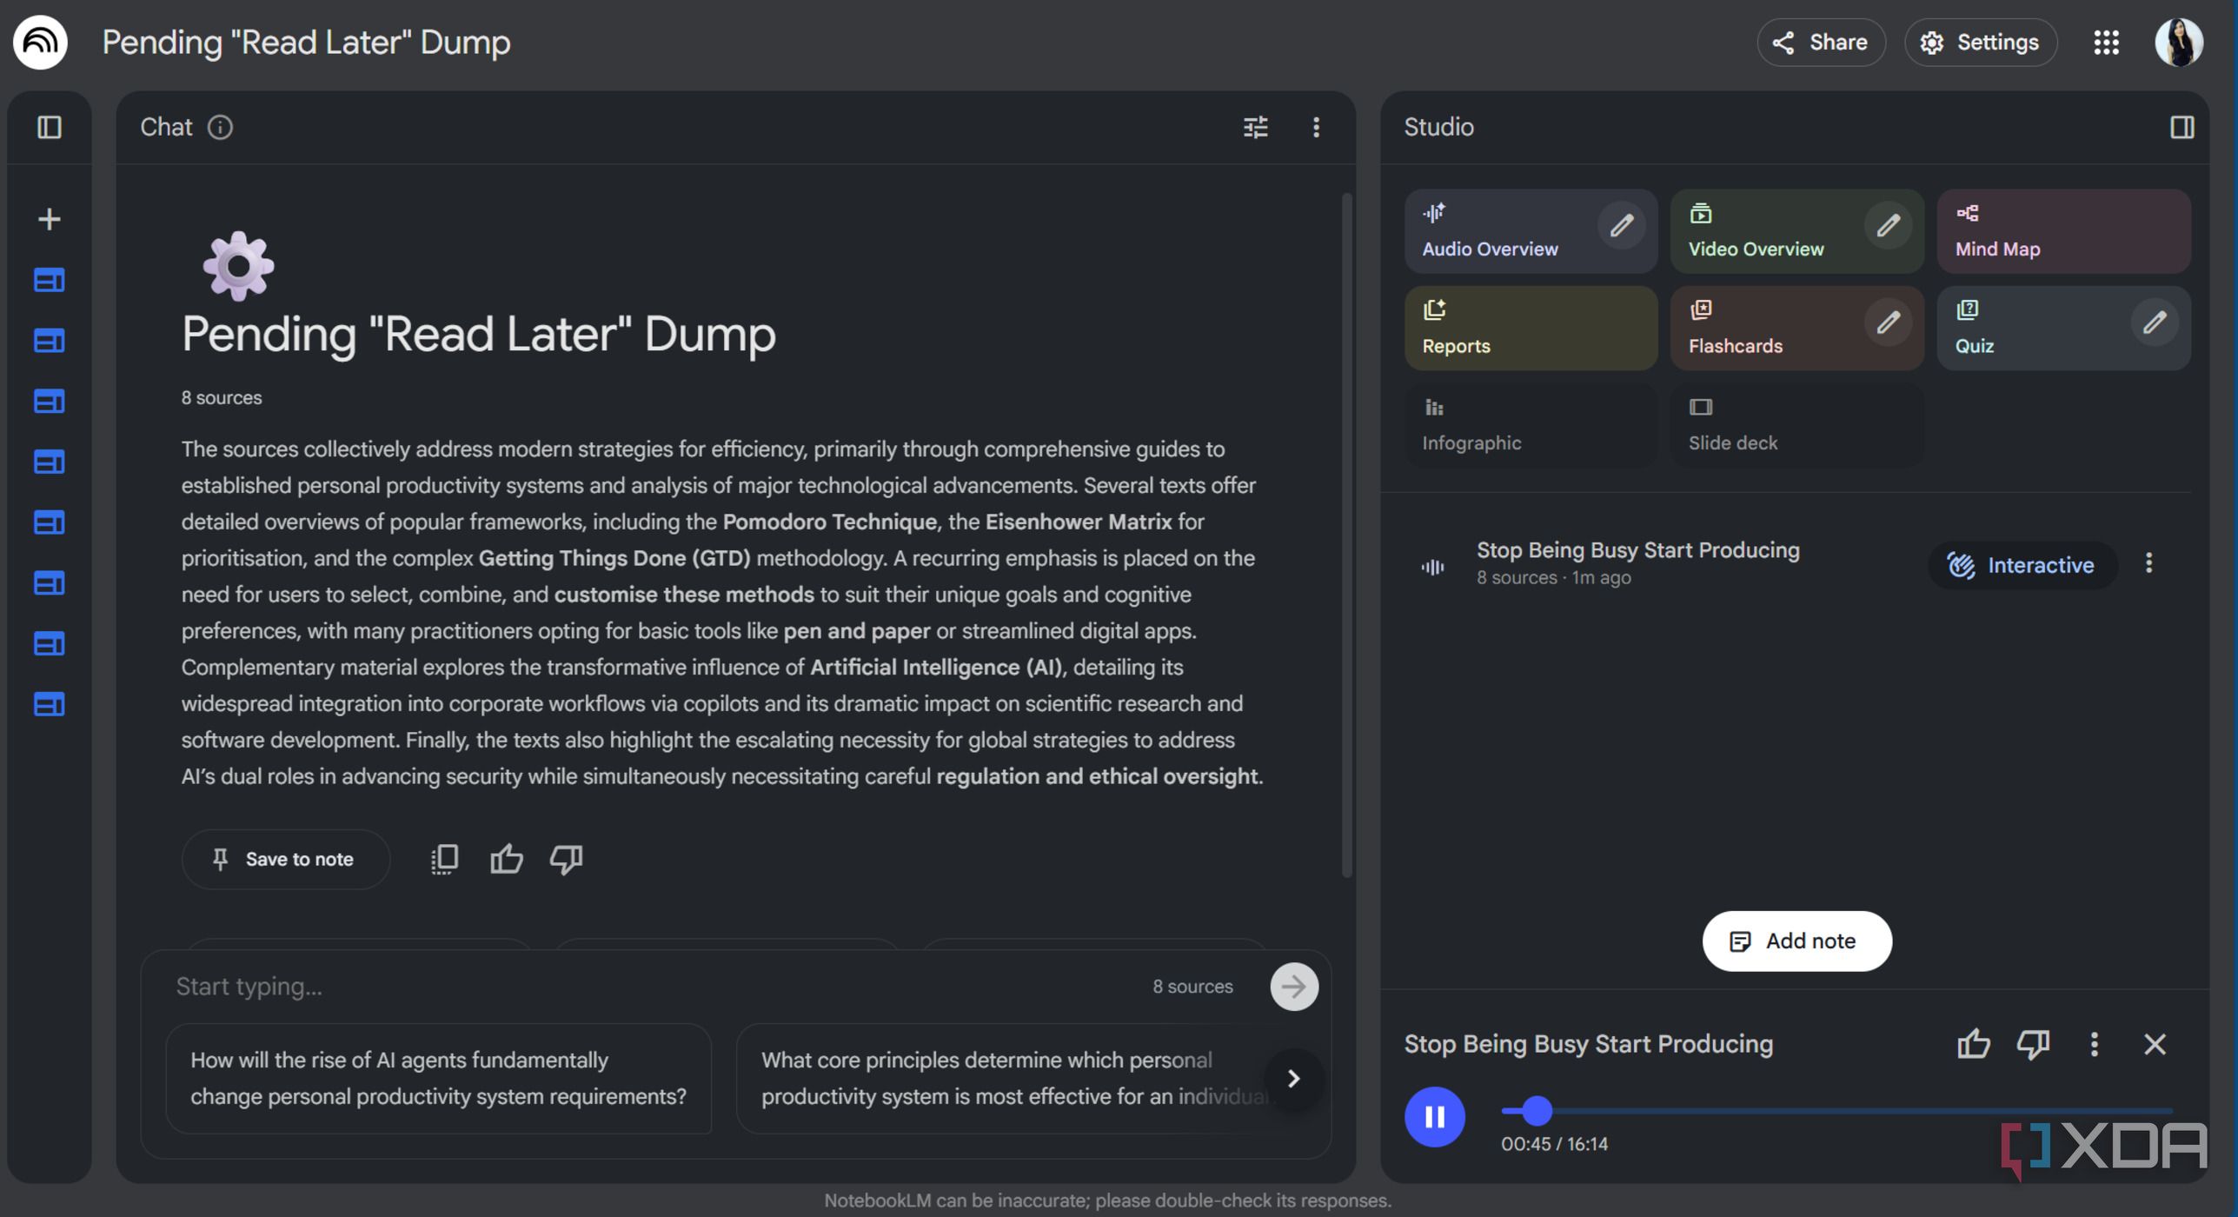The image size is (2238, 1217).
Task: Select AI agents suggested question
Action: point(439,1079)
